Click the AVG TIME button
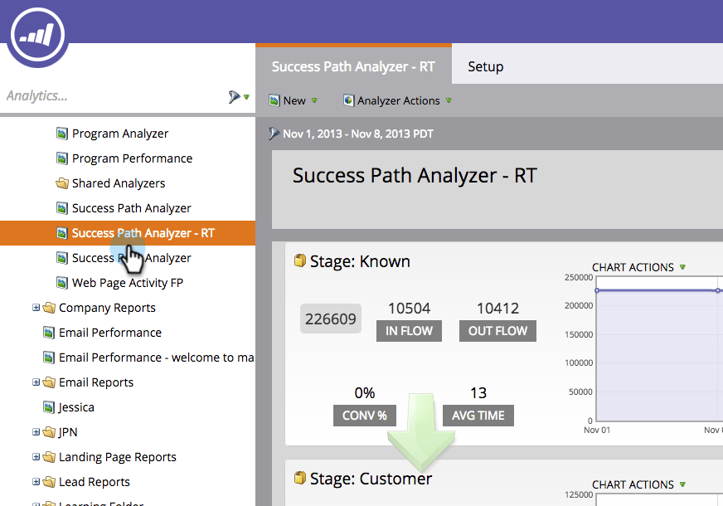This screenshot has height=506, width=723. click(x=478, y=416)
